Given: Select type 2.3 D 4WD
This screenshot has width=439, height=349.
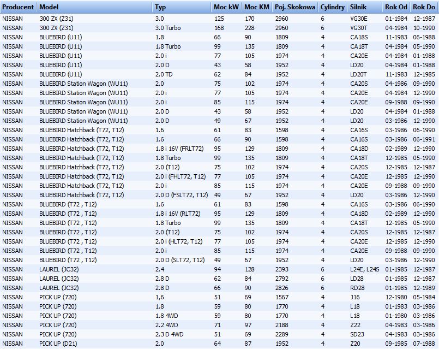Looking at the screenshot, I should 170,334.
